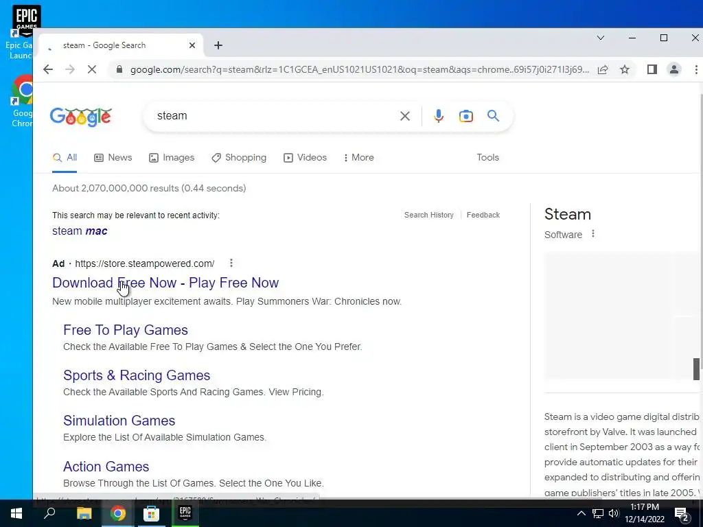Open network status in system tray

598,513
